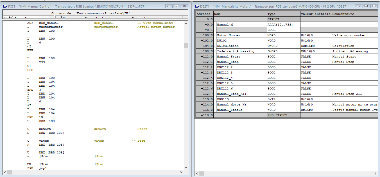Click scroll up arrow in FC71 code area
Image resolution: width=380 pixels, height=177 pixels.
click(186, 23)
